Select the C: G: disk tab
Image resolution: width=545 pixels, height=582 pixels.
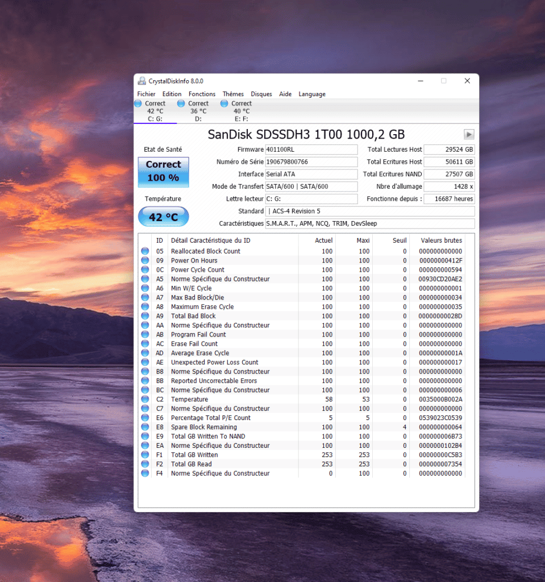[155, 111]
